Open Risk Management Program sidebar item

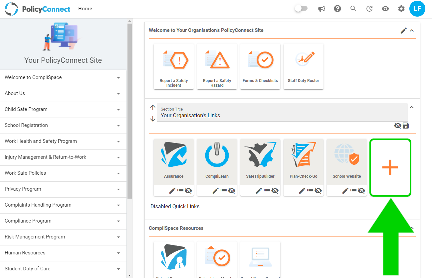(63, 237)
